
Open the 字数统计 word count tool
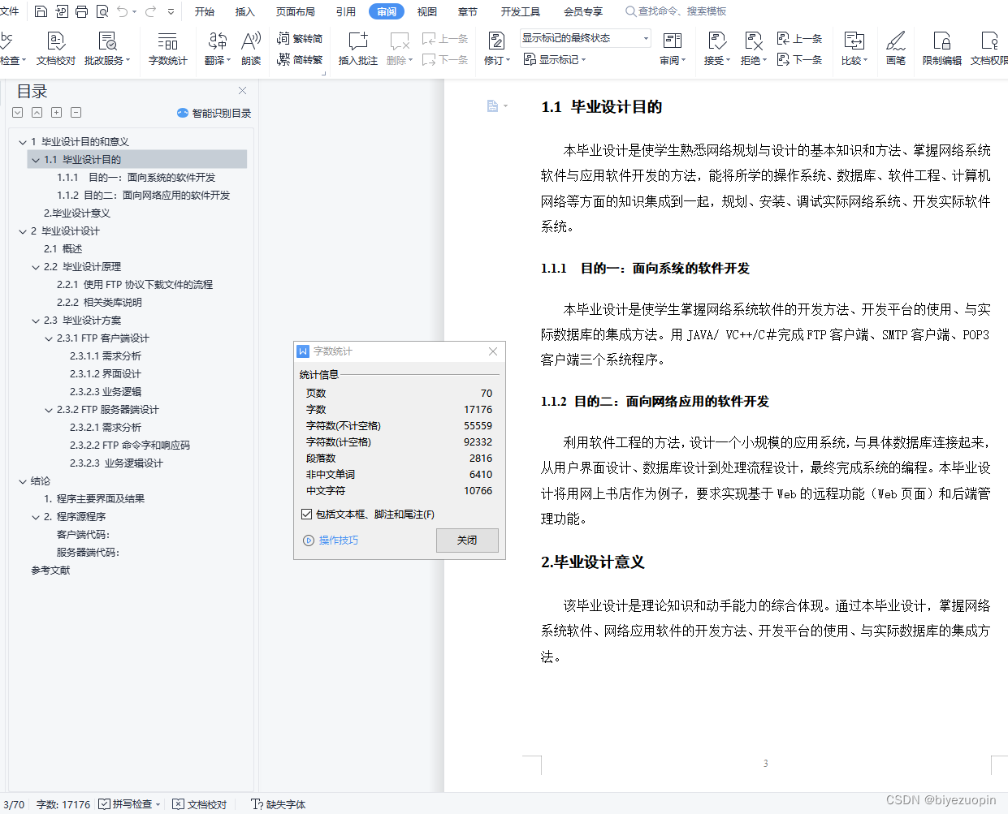167,49
